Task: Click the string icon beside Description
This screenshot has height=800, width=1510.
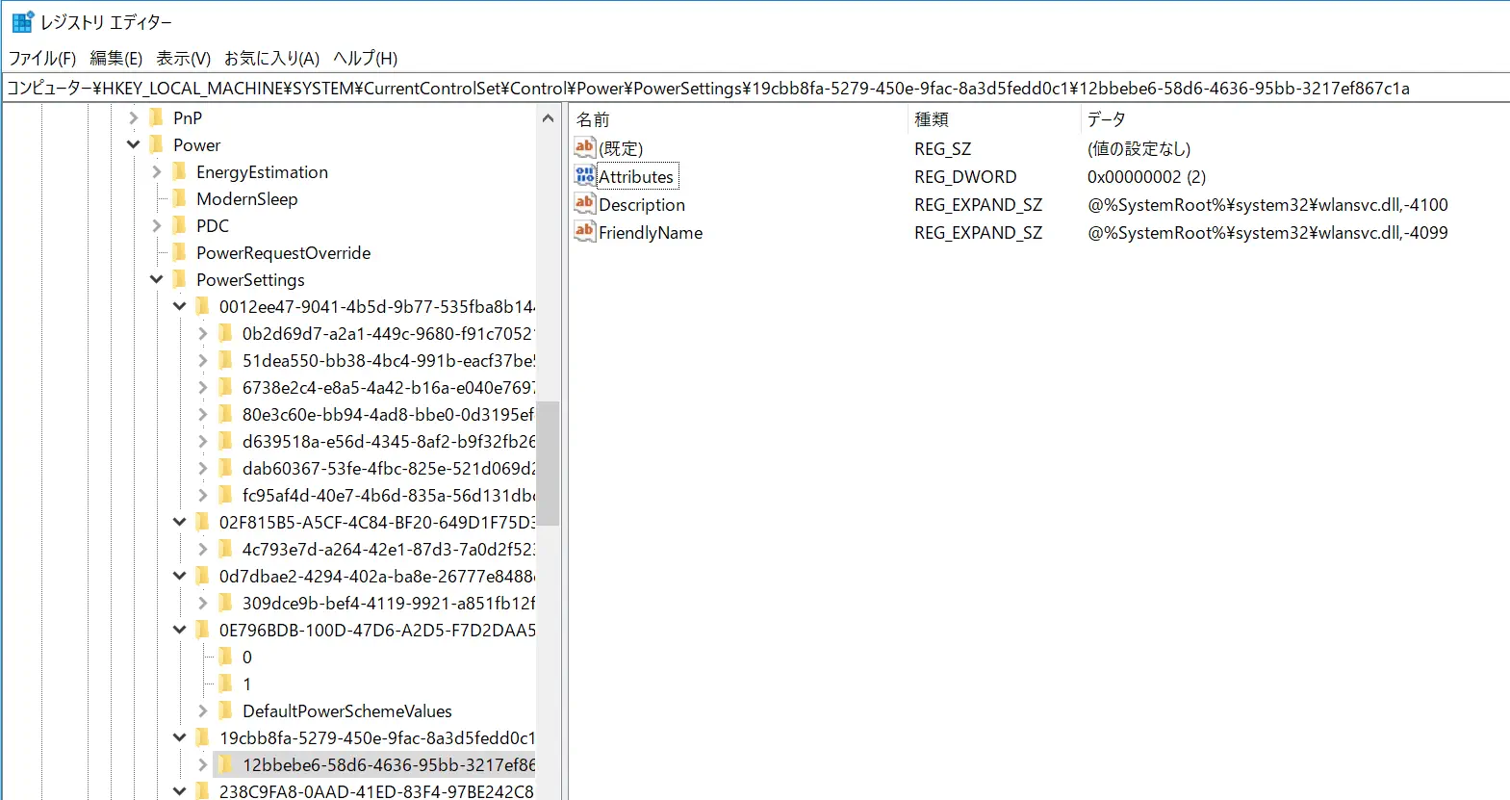Action: 585,204
